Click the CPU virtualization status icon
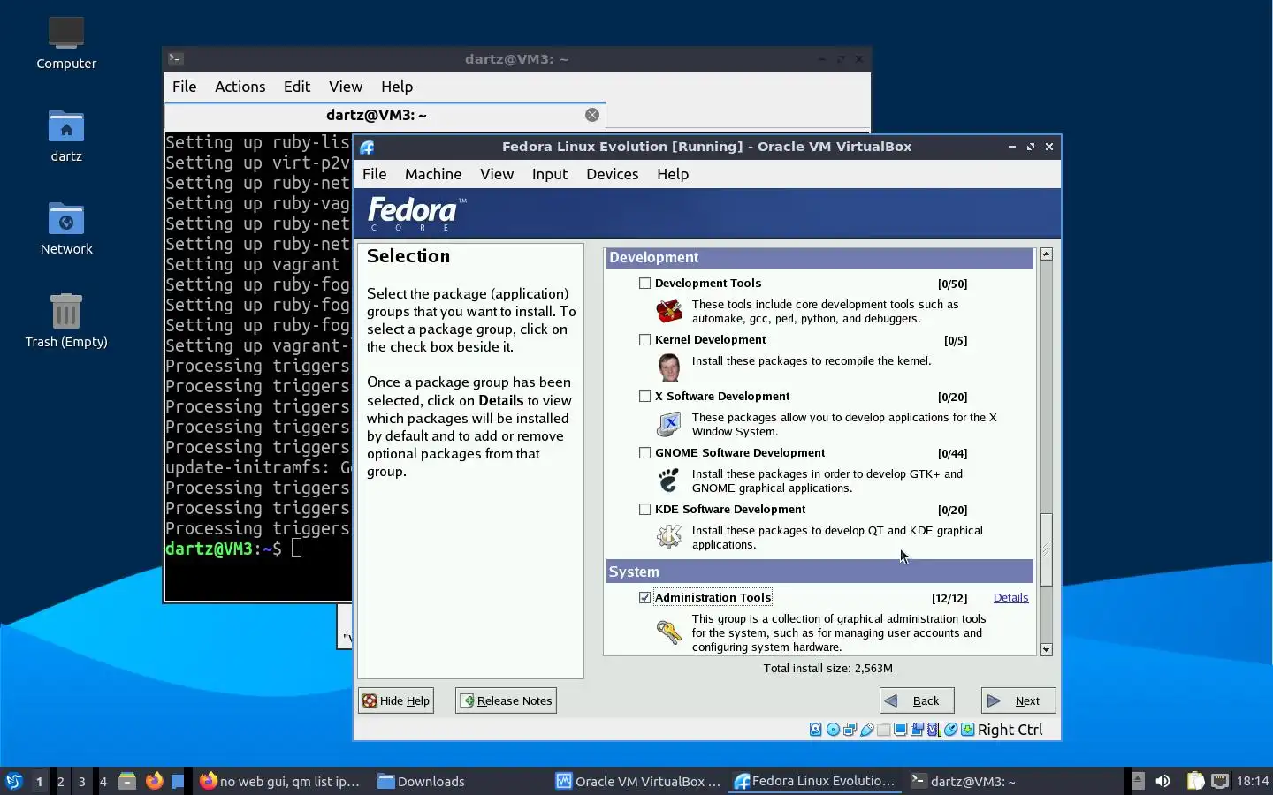Viewport: 1273px width, 795px height. 934,730
